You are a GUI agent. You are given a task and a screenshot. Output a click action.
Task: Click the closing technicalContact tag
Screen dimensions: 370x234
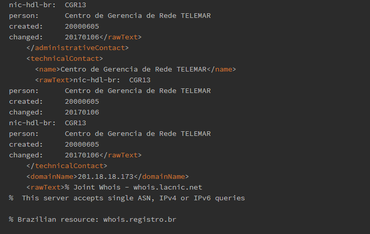(x=67, y=166)
